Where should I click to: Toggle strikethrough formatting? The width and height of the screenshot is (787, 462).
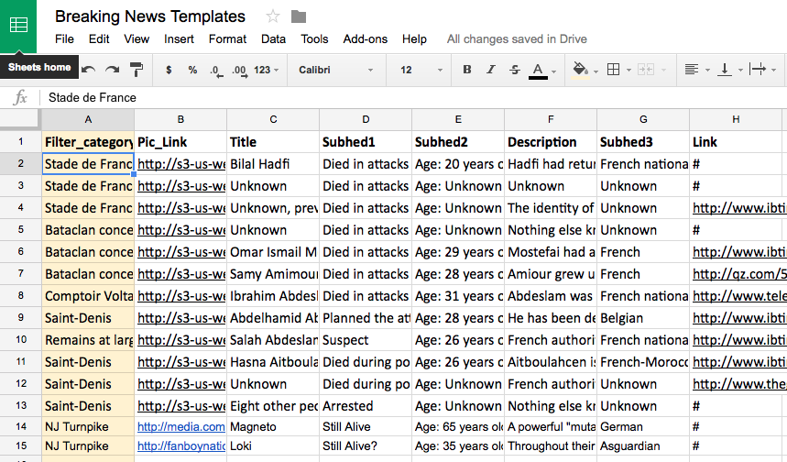[x=515, y=70]
